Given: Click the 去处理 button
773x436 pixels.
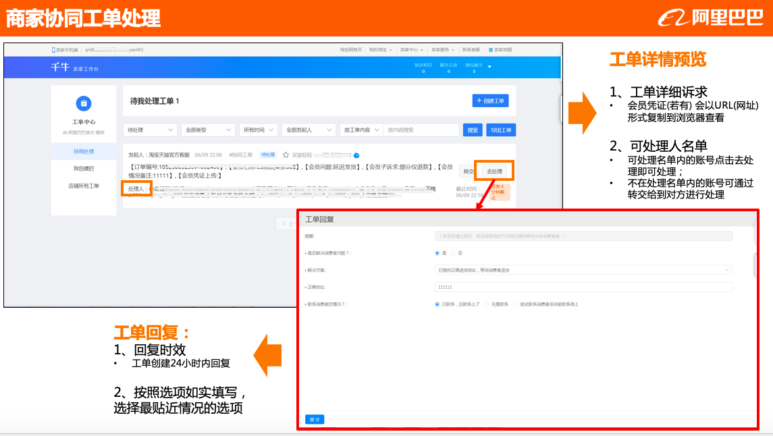Looking at the screenshot, I should tap(494, 171).
